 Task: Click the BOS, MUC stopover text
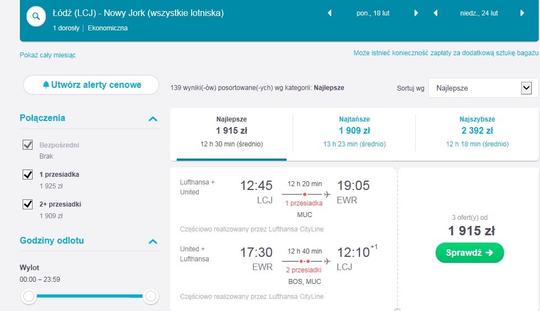(x=304, y=281)
